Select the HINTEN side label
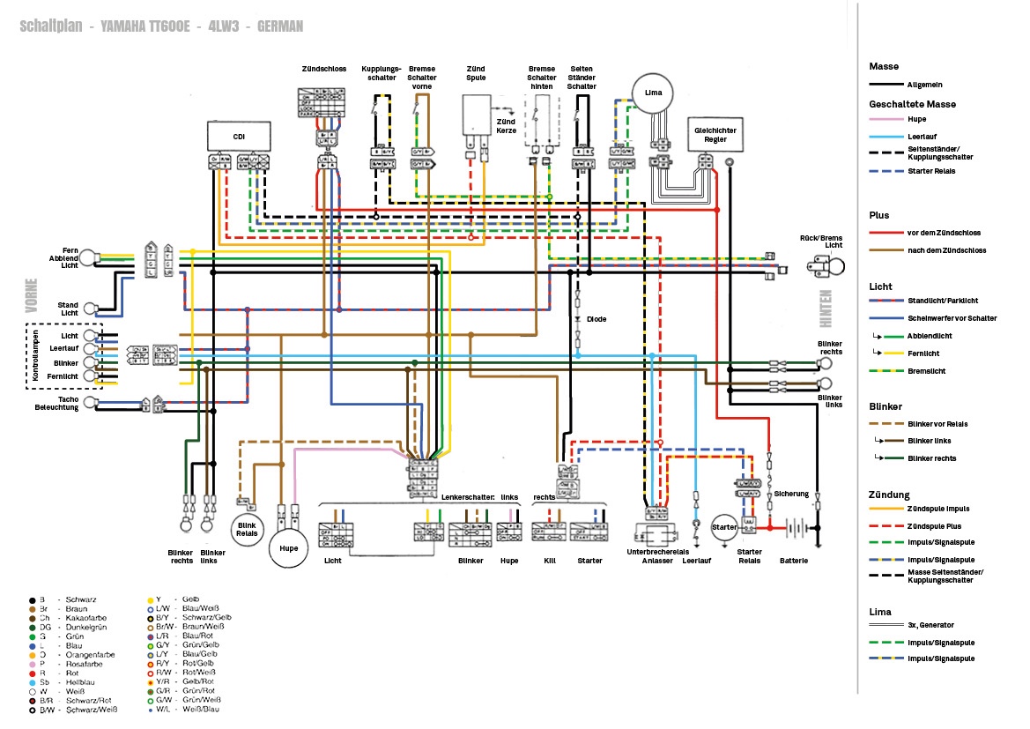 826,309
